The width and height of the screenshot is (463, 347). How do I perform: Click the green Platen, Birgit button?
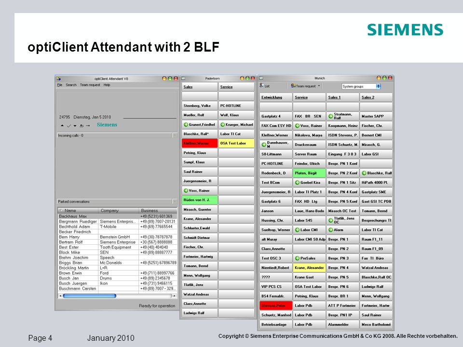309,173
